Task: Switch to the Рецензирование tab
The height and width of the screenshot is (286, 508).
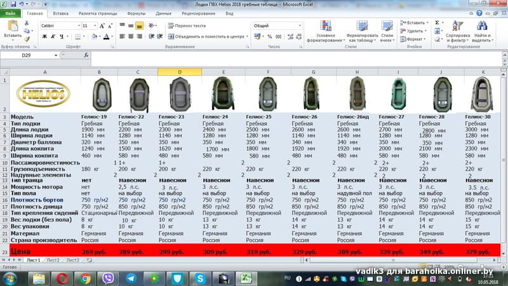Action: coord(198,13)
